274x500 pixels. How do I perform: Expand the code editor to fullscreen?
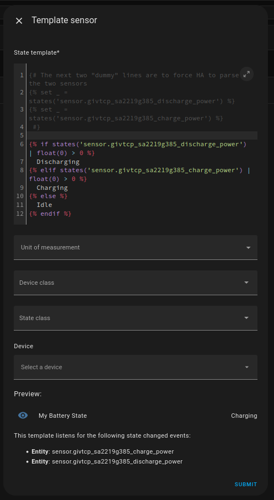[246, 74]
